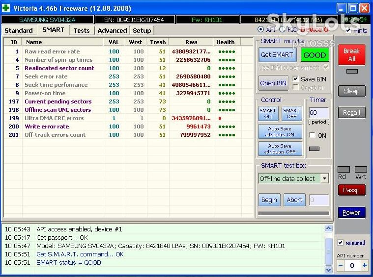This screenshot has width=373, height=277.
Task: Click Auto Save attributes OFF
Action: (280, 149)
